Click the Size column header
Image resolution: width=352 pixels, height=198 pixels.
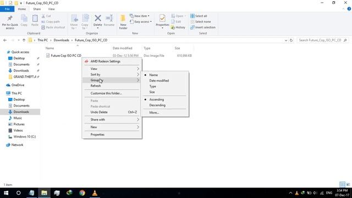177,48
